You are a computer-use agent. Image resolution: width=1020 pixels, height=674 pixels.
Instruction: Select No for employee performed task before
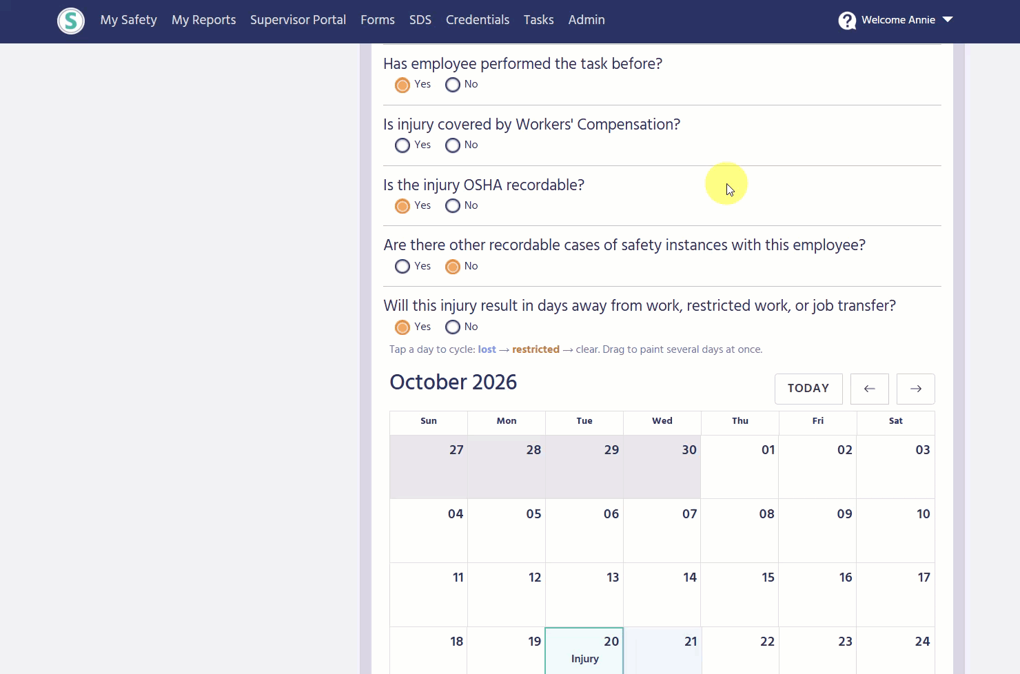tap(453, 85)
